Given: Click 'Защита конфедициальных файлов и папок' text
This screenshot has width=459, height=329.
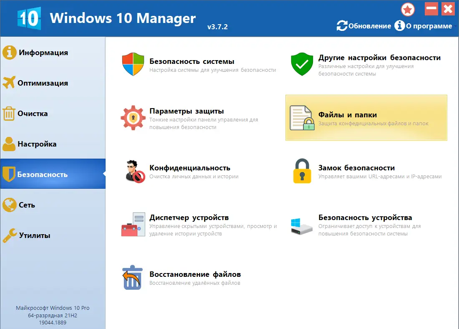Looking at the screenshot, I should pos(373,124).
